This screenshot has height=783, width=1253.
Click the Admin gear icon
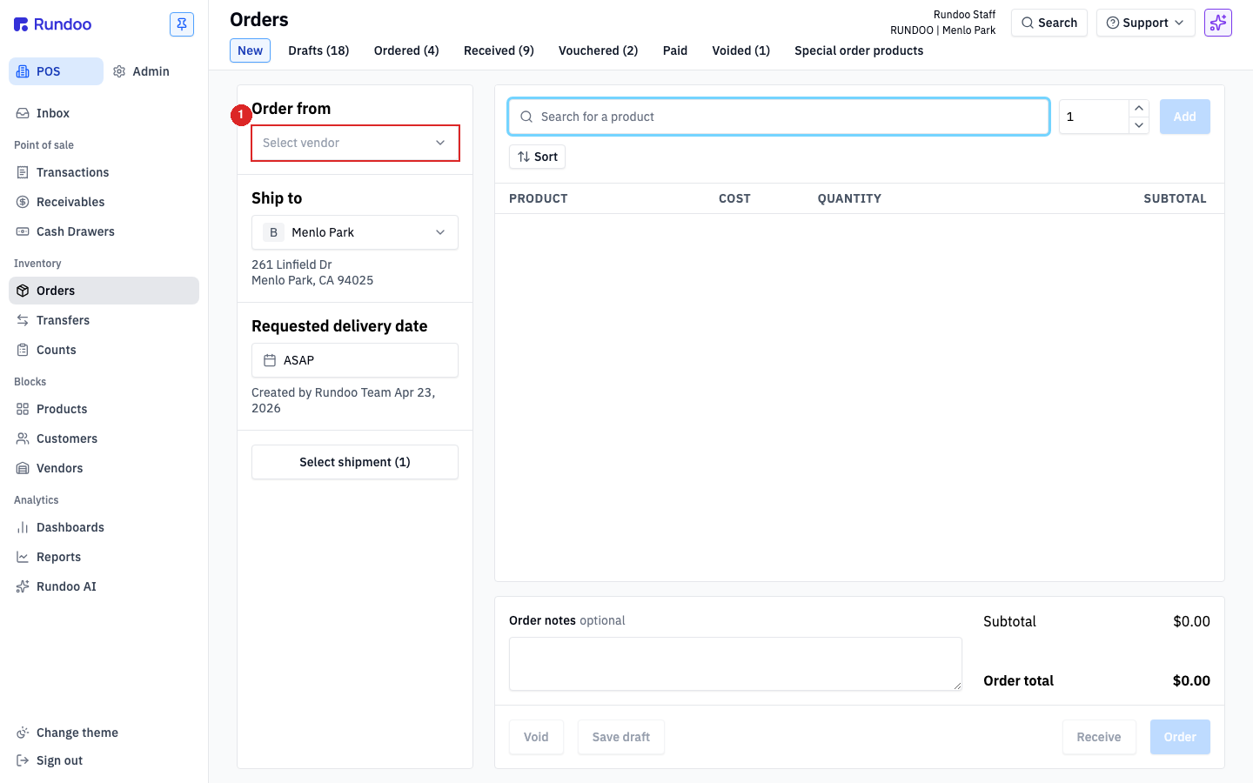[119, 71]
